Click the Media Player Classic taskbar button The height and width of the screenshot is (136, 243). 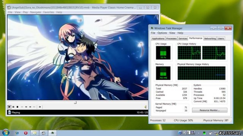pyautogui.click(x=44, y=133)
